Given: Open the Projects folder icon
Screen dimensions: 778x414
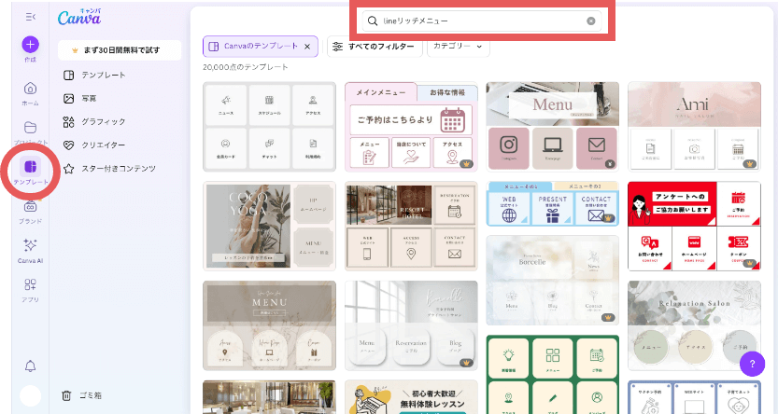Looking at the screenshot, I should pos(31,129).
